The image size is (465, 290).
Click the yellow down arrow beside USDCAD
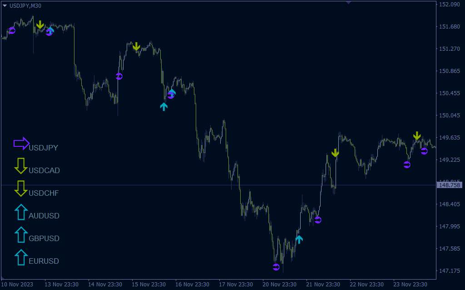pos(21,166)
